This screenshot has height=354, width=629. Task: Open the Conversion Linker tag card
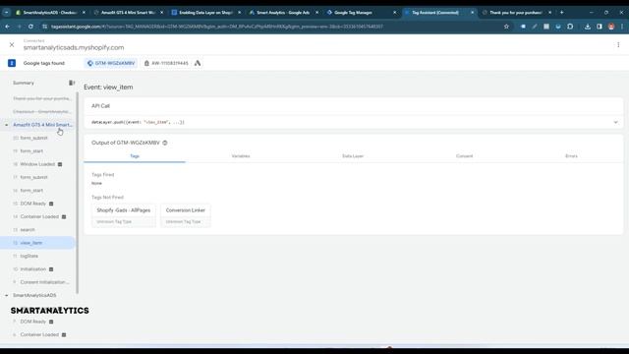tap(186, 215)
